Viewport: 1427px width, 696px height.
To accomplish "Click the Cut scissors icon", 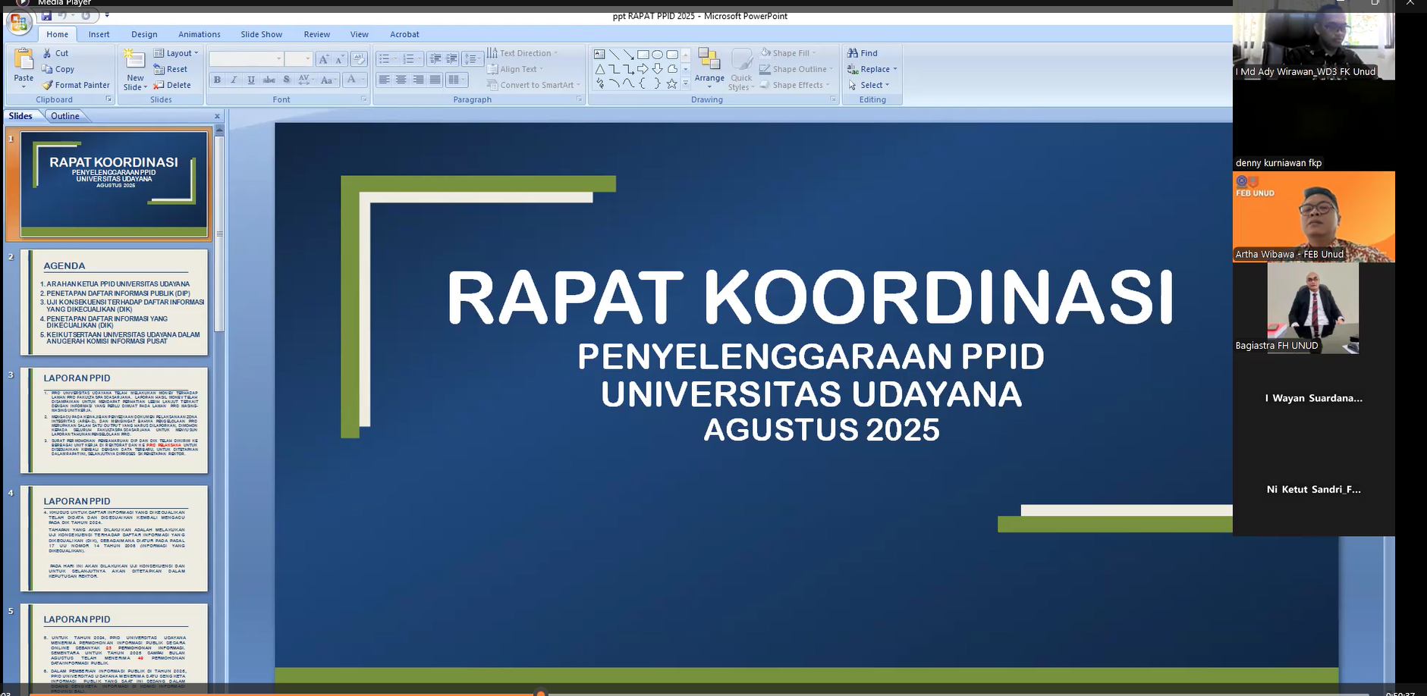I will click(x=48, y=53).
